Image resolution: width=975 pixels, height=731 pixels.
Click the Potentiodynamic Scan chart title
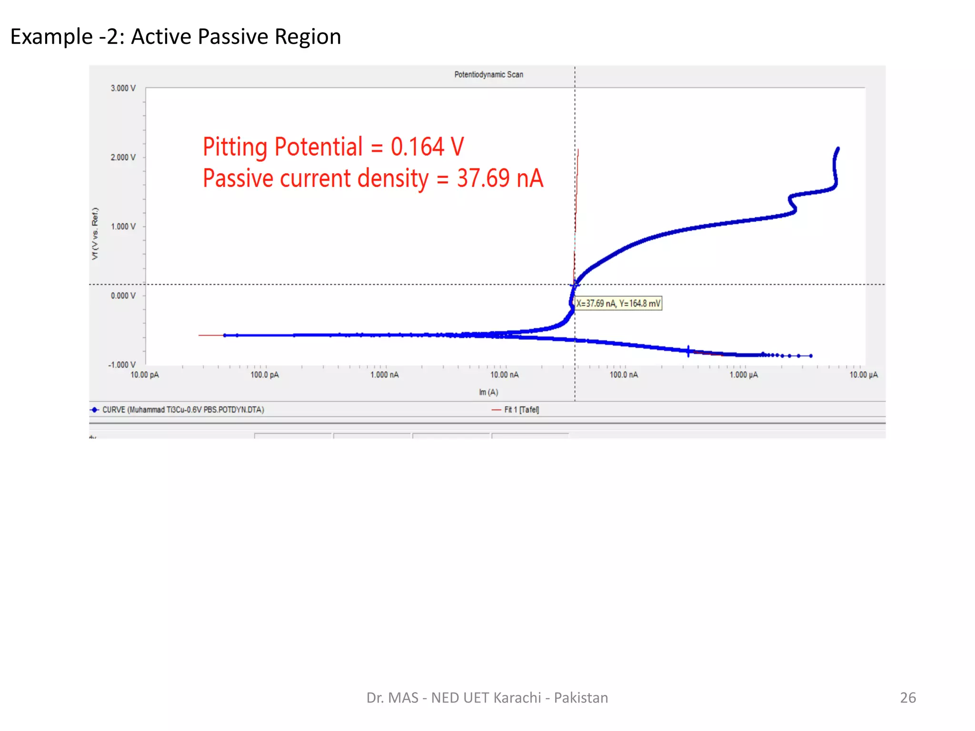click(x=488, y=75)
